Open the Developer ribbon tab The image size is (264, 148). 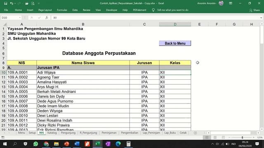click(x=112, y=10)
